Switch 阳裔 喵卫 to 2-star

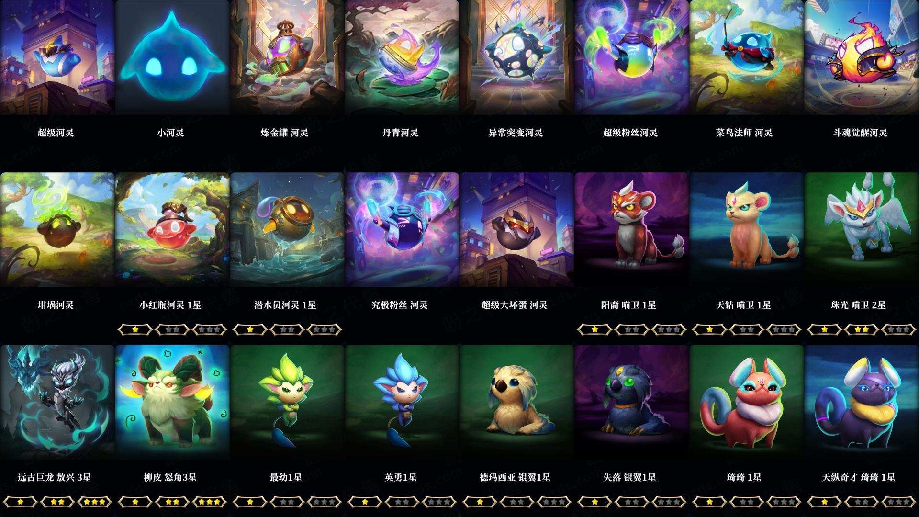[x=632, y=329]
